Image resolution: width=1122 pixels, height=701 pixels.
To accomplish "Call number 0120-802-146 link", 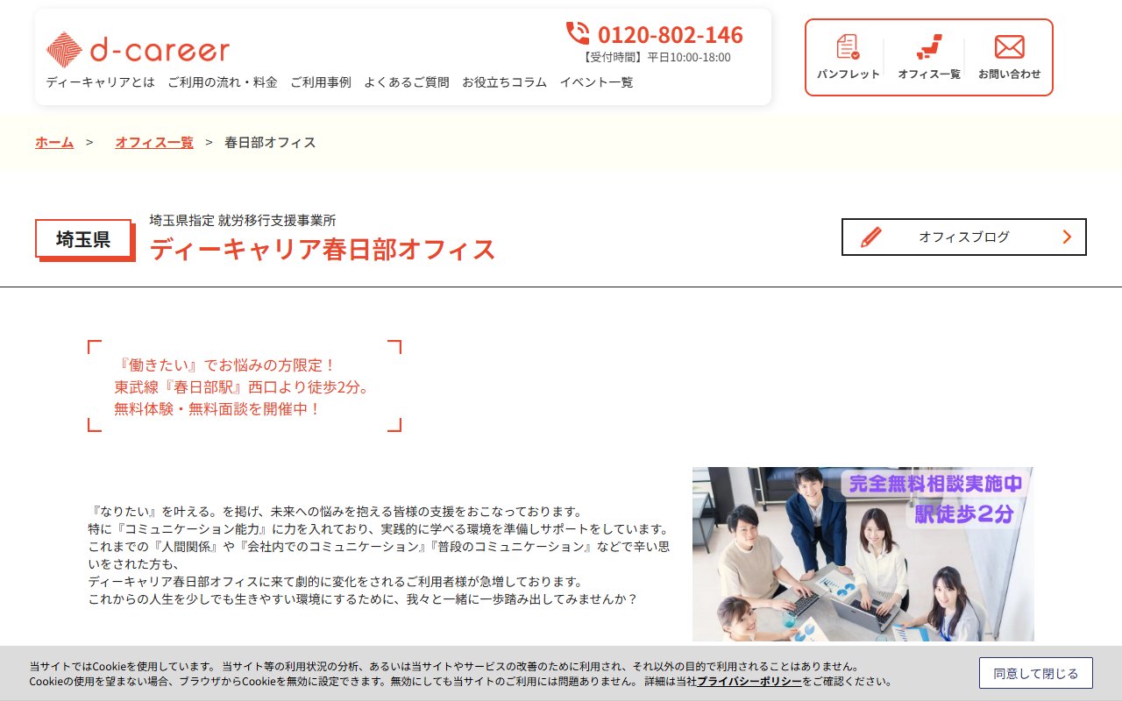I will click(x=671, y=34).
